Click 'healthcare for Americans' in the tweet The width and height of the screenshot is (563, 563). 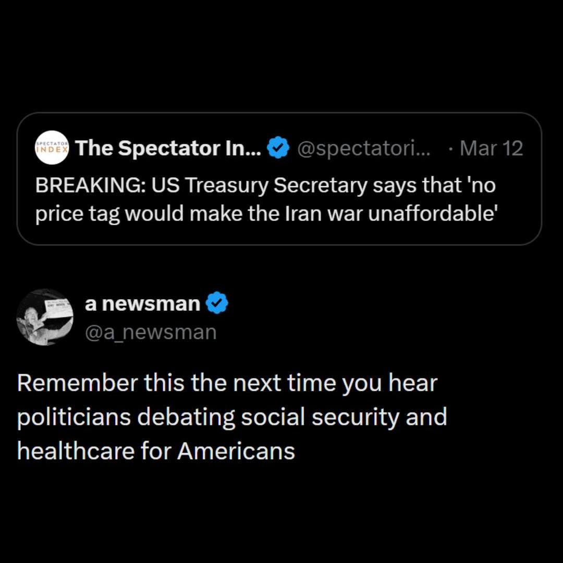coord(156,451)
